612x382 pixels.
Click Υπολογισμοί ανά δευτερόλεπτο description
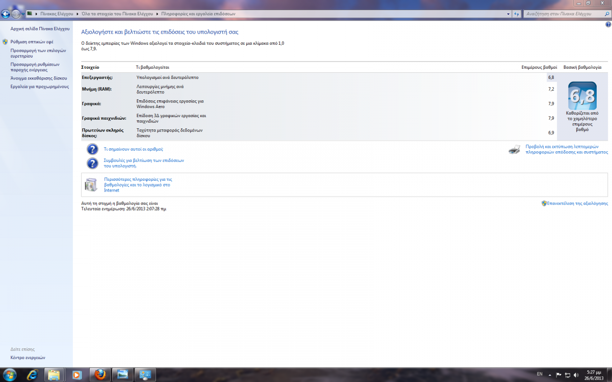[x=167, y=77]
